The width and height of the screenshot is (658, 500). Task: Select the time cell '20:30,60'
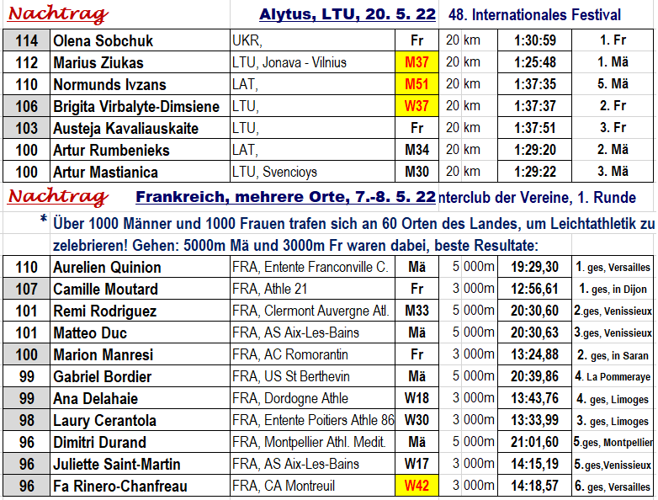pos(534,311)
